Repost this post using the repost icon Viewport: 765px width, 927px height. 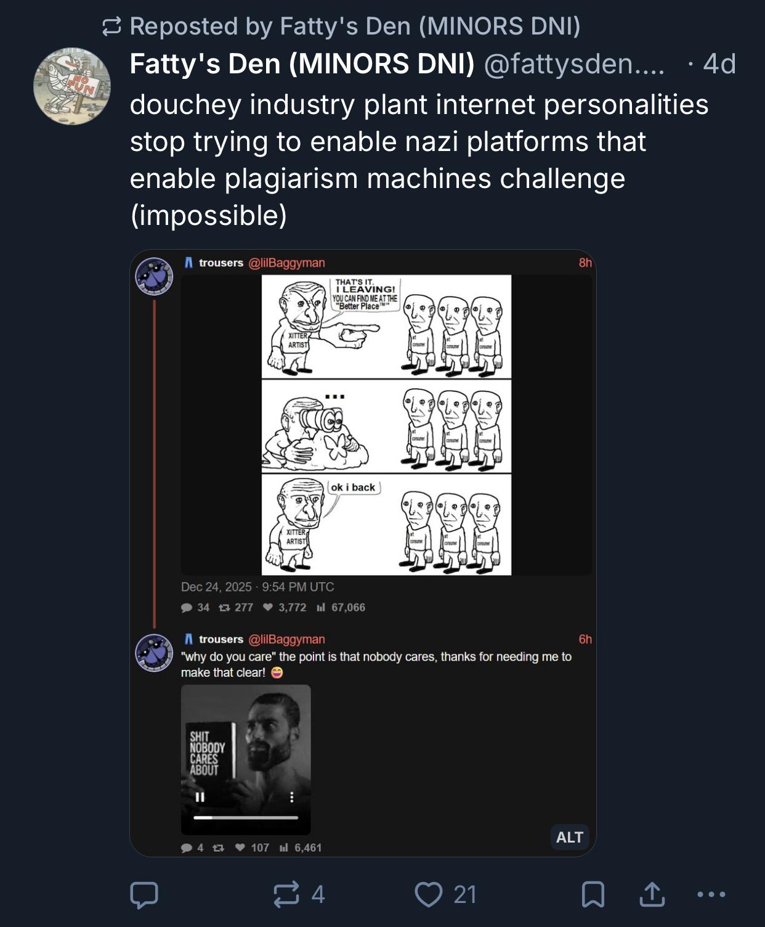point(286,894)
